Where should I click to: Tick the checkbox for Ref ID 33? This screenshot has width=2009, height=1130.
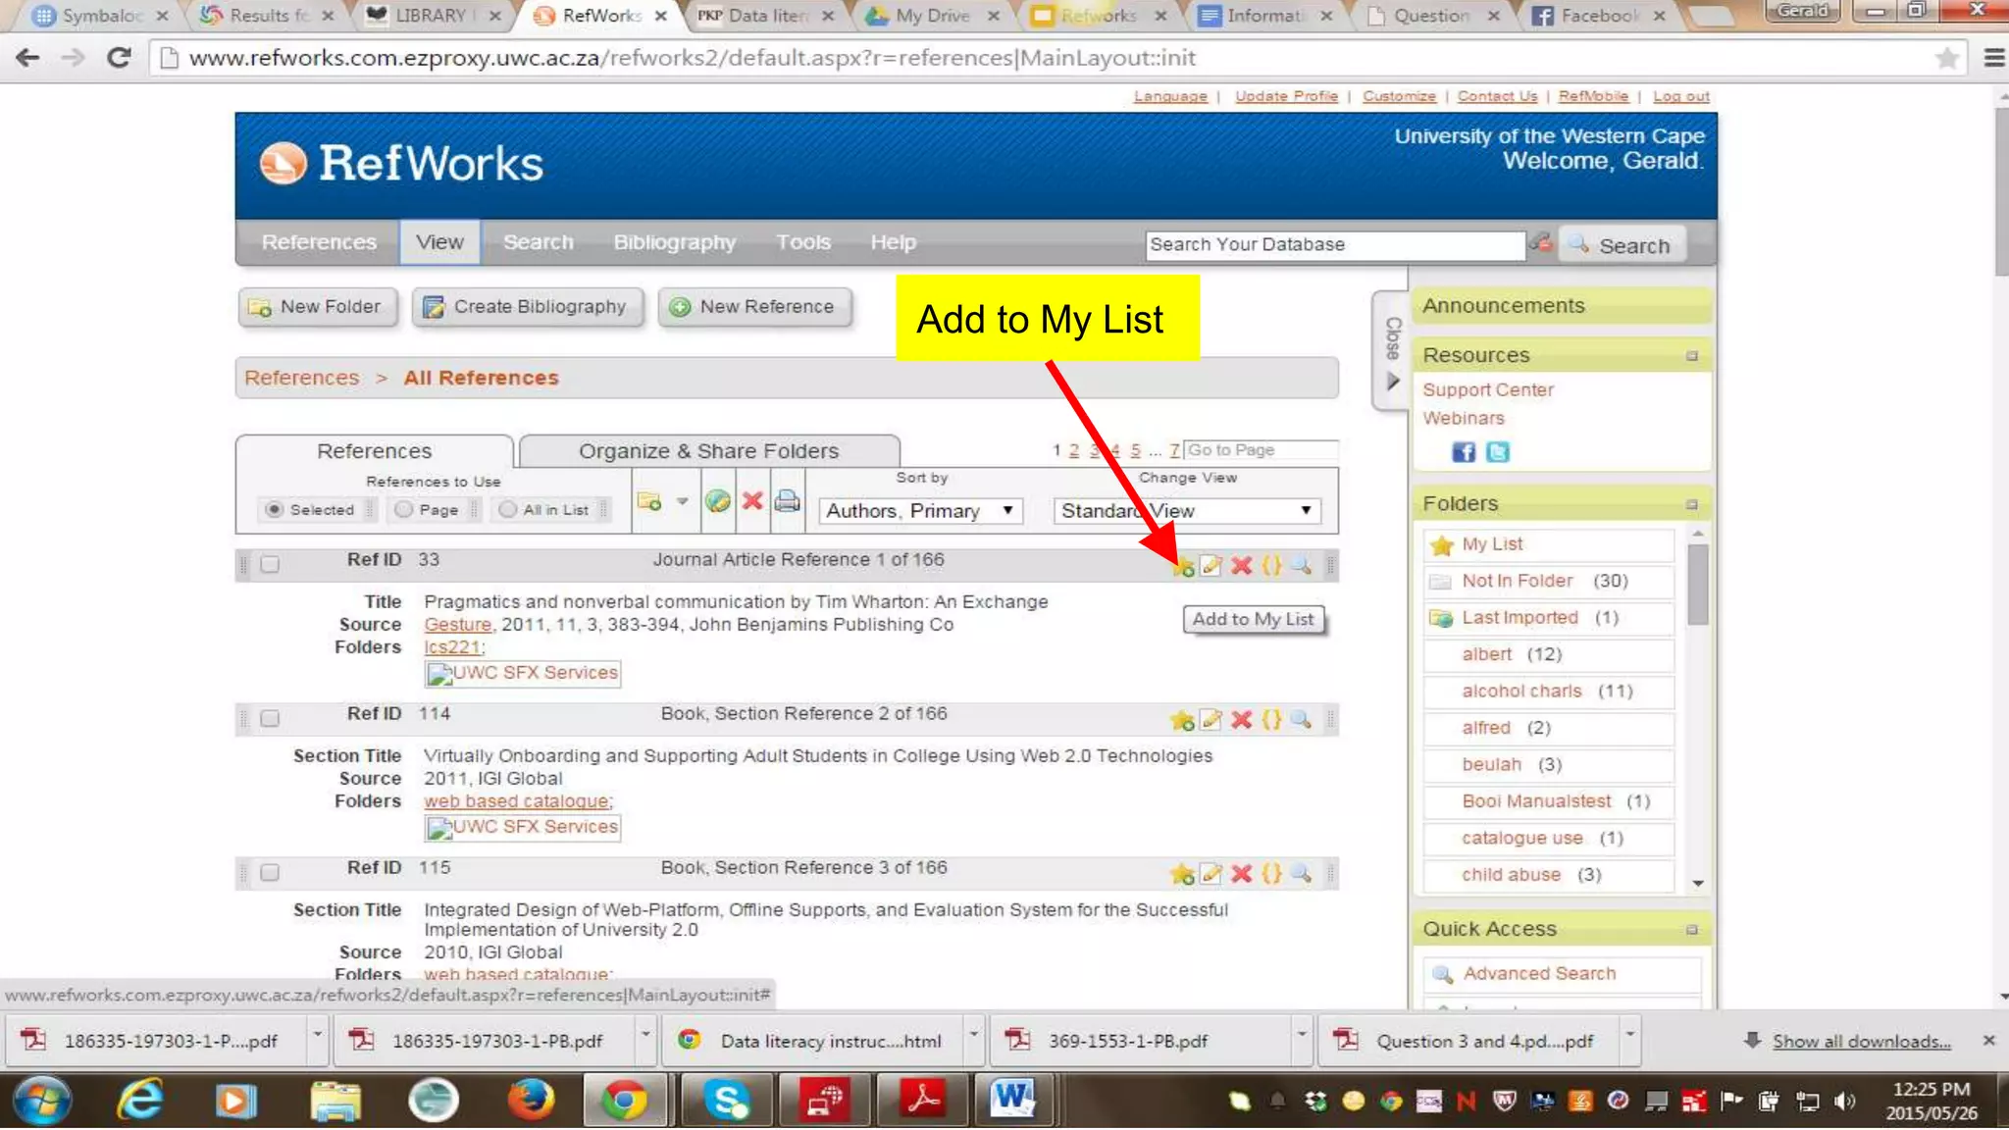[x=270, y=564]
